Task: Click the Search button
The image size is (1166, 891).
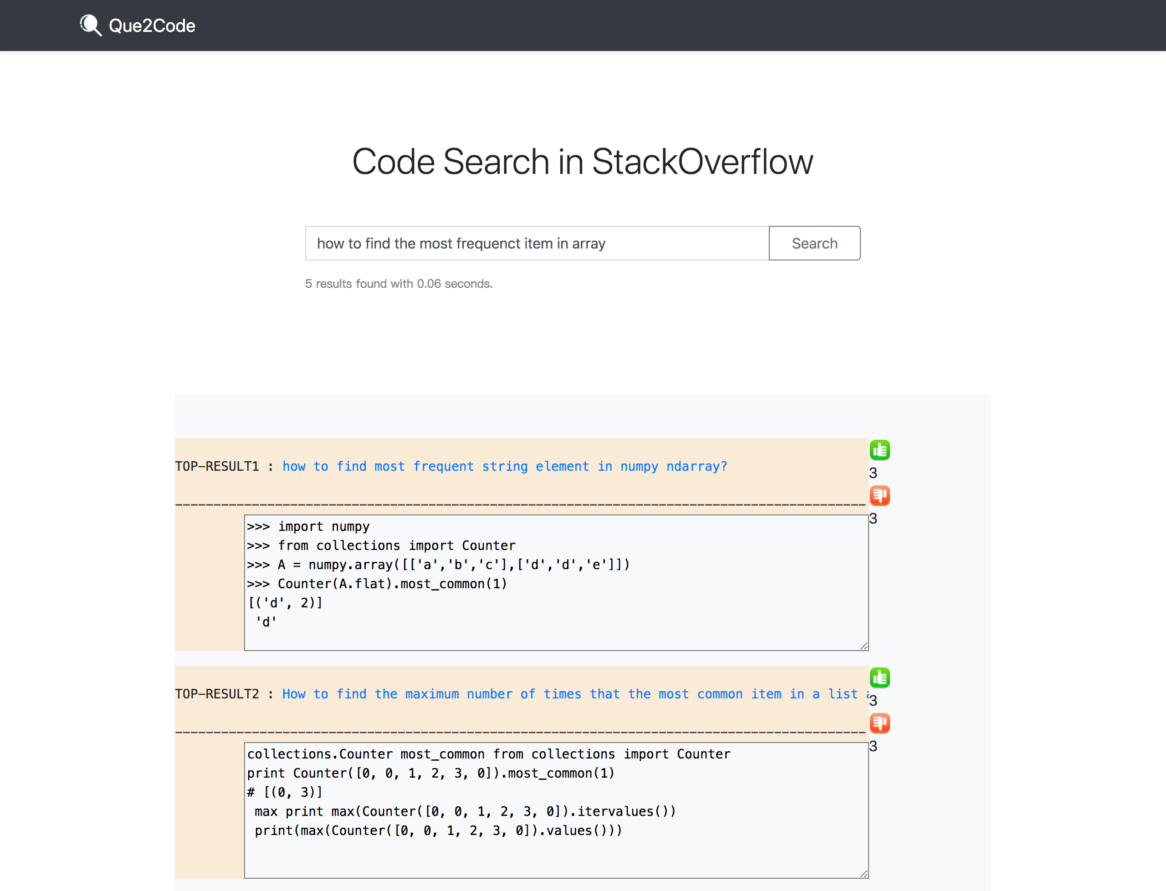Action: (x=814, y=244)
